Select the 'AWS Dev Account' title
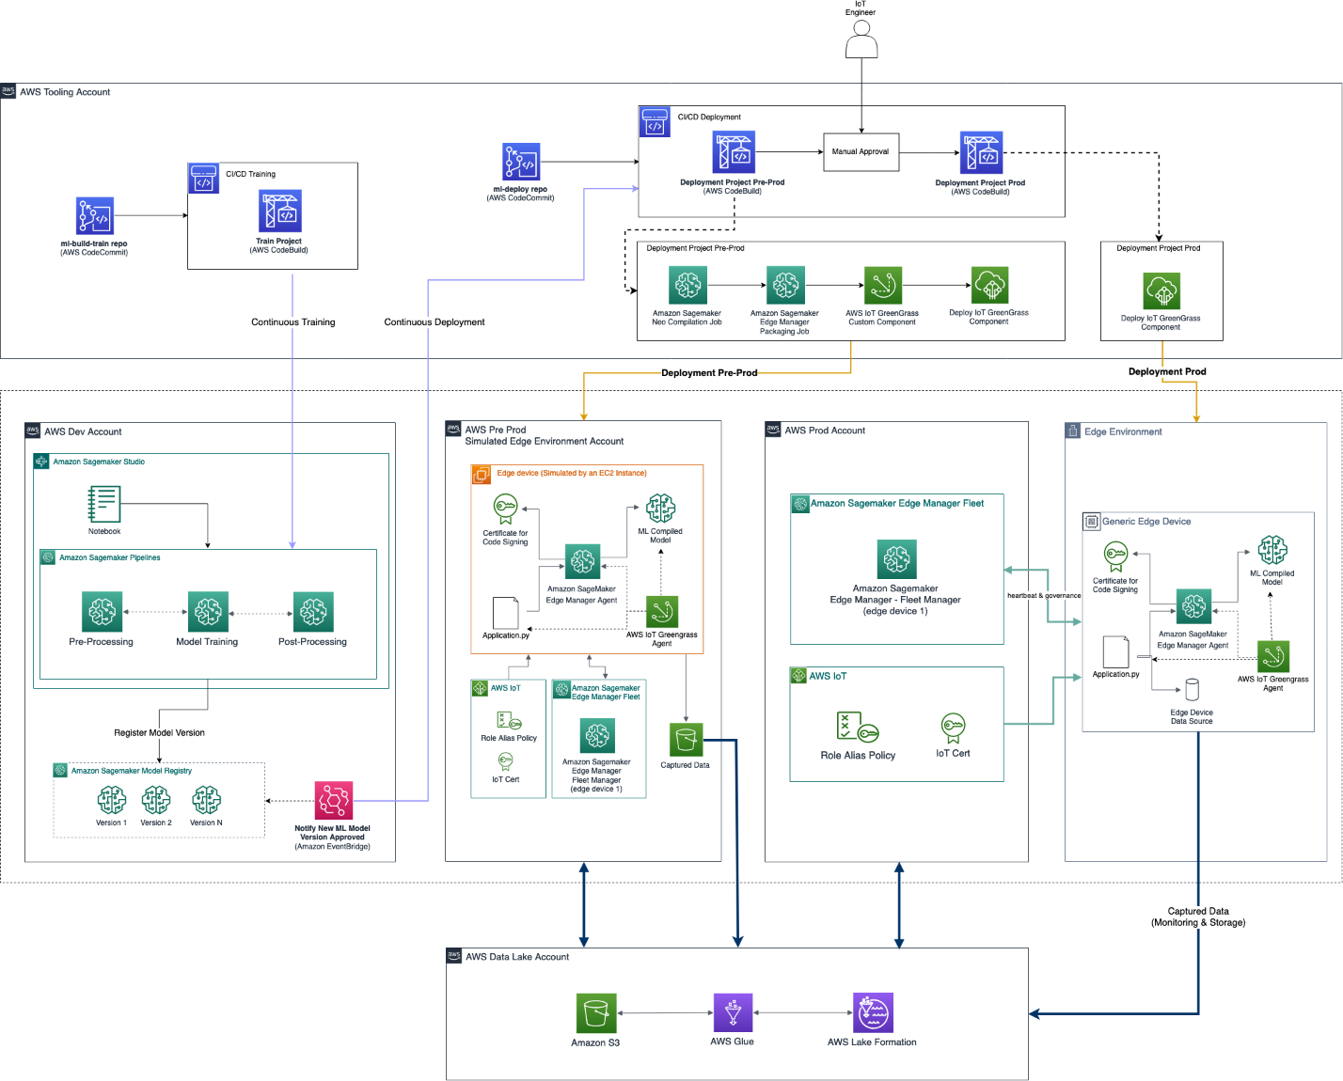 [x=83, y=432]
